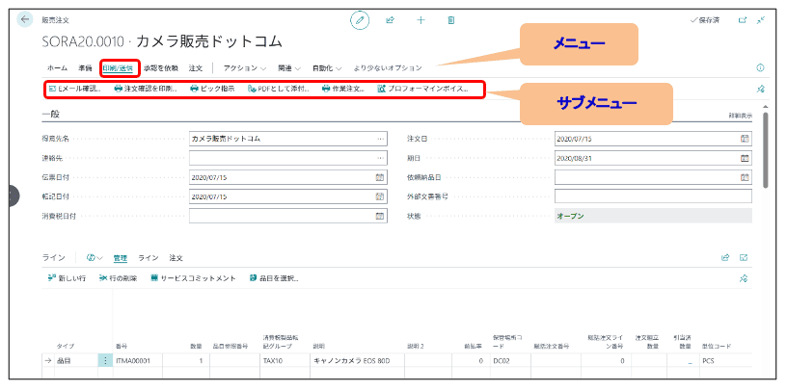Click the pencil edit icon
The image size is (787, 391).
pyautogui.click(x=360, y=20)
